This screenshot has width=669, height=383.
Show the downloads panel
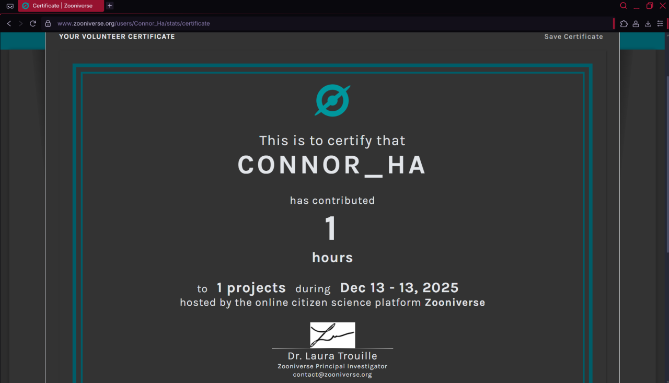(648, 24)
